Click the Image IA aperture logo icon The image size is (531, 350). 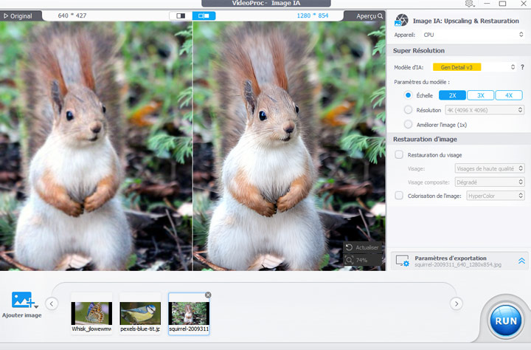coord(402,21)
